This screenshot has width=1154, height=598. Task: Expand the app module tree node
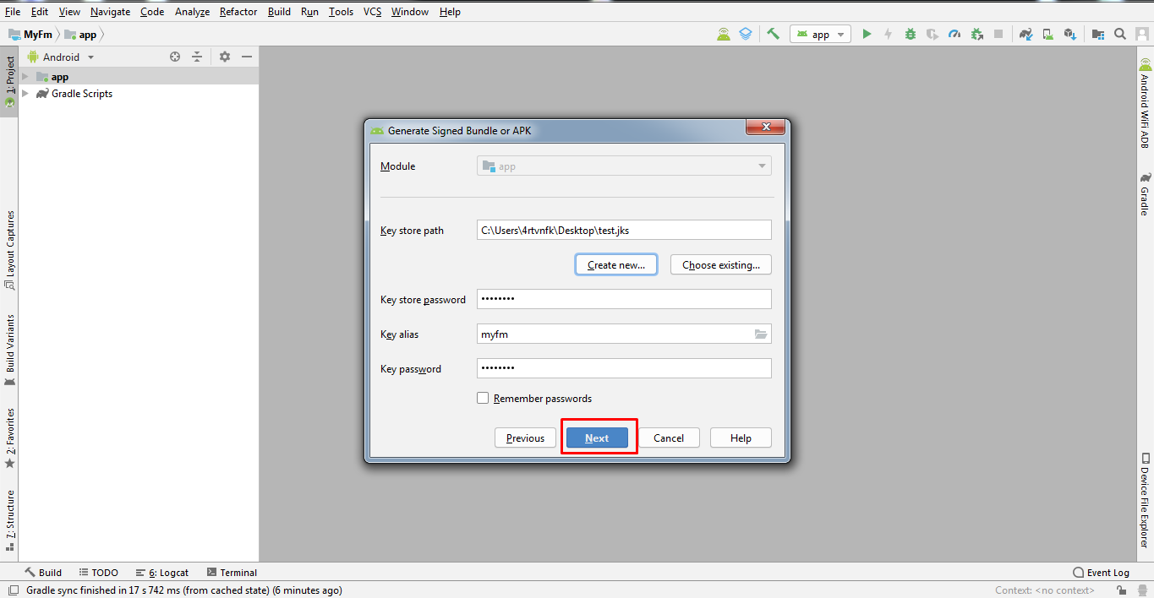pyautogui.click(x=25, y=77)
